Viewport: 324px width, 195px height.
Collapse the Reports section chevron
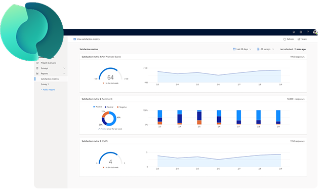pos(64,73)
